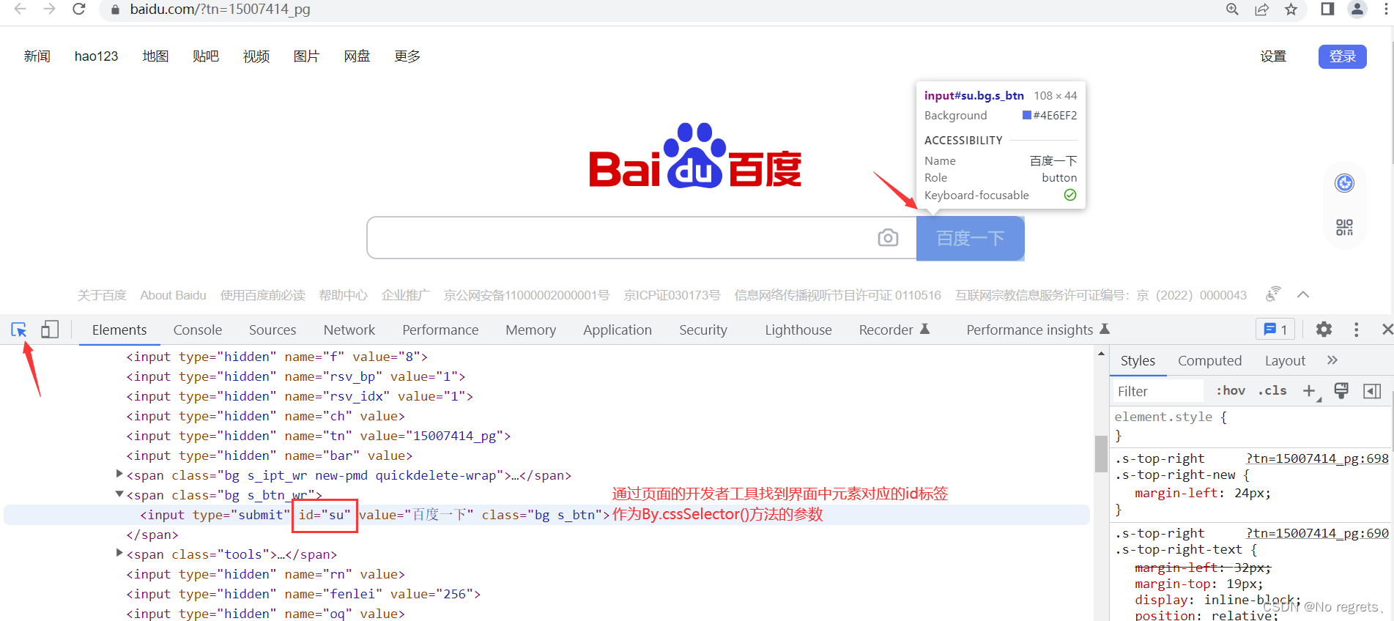Click the #4E6EF2 background color swatch
The image size is (1394, 621).
[1027, 115]
